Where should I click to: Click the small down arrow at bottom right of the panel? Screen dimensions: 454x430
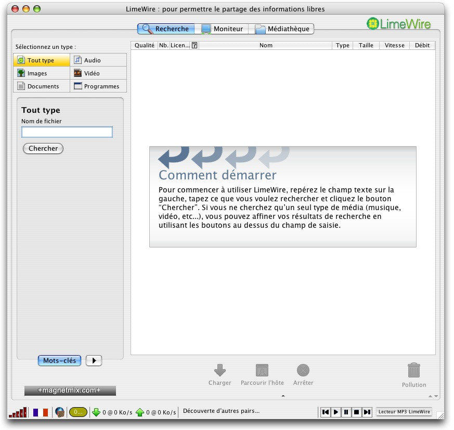436,396
